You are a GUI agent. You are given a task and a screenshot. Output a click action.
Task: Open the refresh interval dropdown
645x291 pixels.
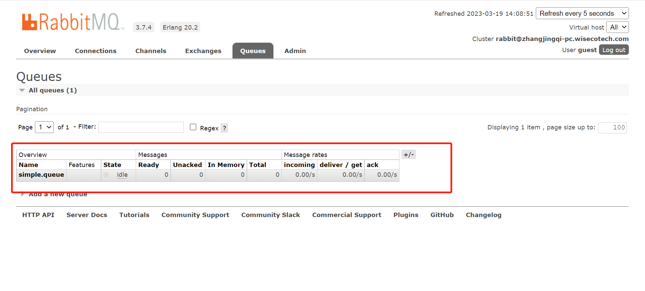click(582, 13)
